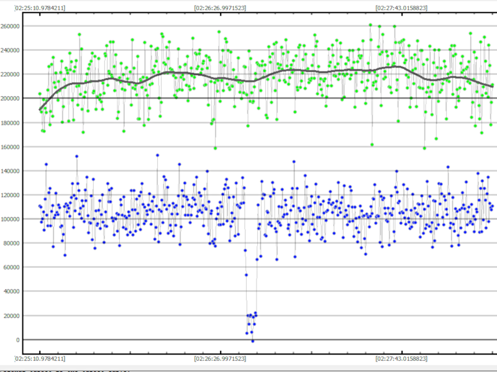Click the 260000 y-axis label

[11, 26]
